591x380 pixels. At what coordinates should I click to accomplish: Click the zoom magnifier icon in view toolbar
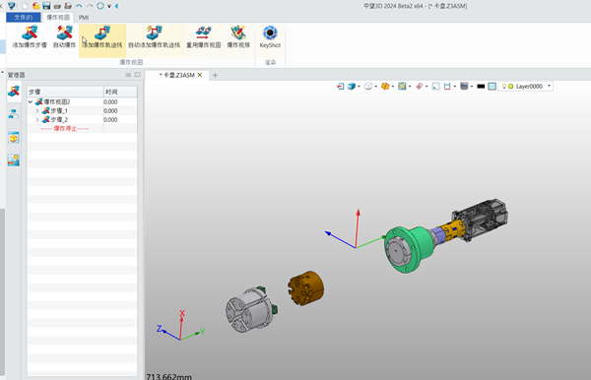402,87
